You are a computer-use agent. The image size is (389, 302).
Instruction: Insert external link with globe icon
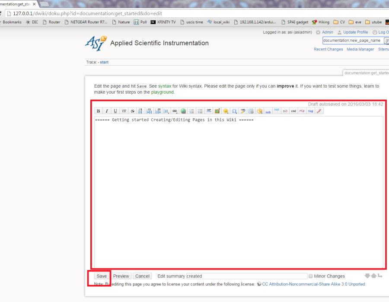183,111
